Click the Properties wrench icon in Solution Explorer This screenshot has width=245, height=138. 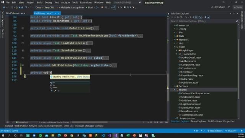(x=205, y=17)
